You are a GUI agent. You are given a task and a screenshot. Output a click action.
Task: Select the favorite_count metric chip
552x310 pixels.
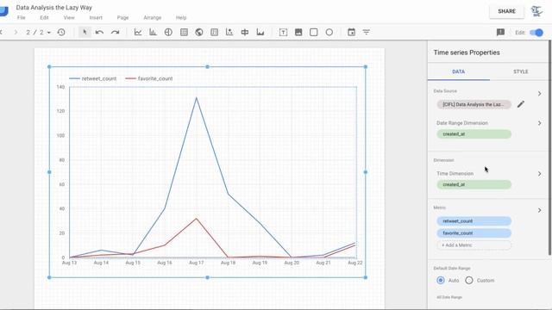tap(474, 233)
